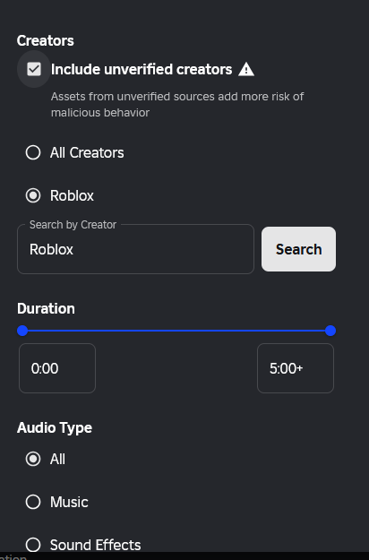Viewport: 369px width, 560px height.
Task: Click the minimum duration 0:00 field
Action: click(57, 368)
